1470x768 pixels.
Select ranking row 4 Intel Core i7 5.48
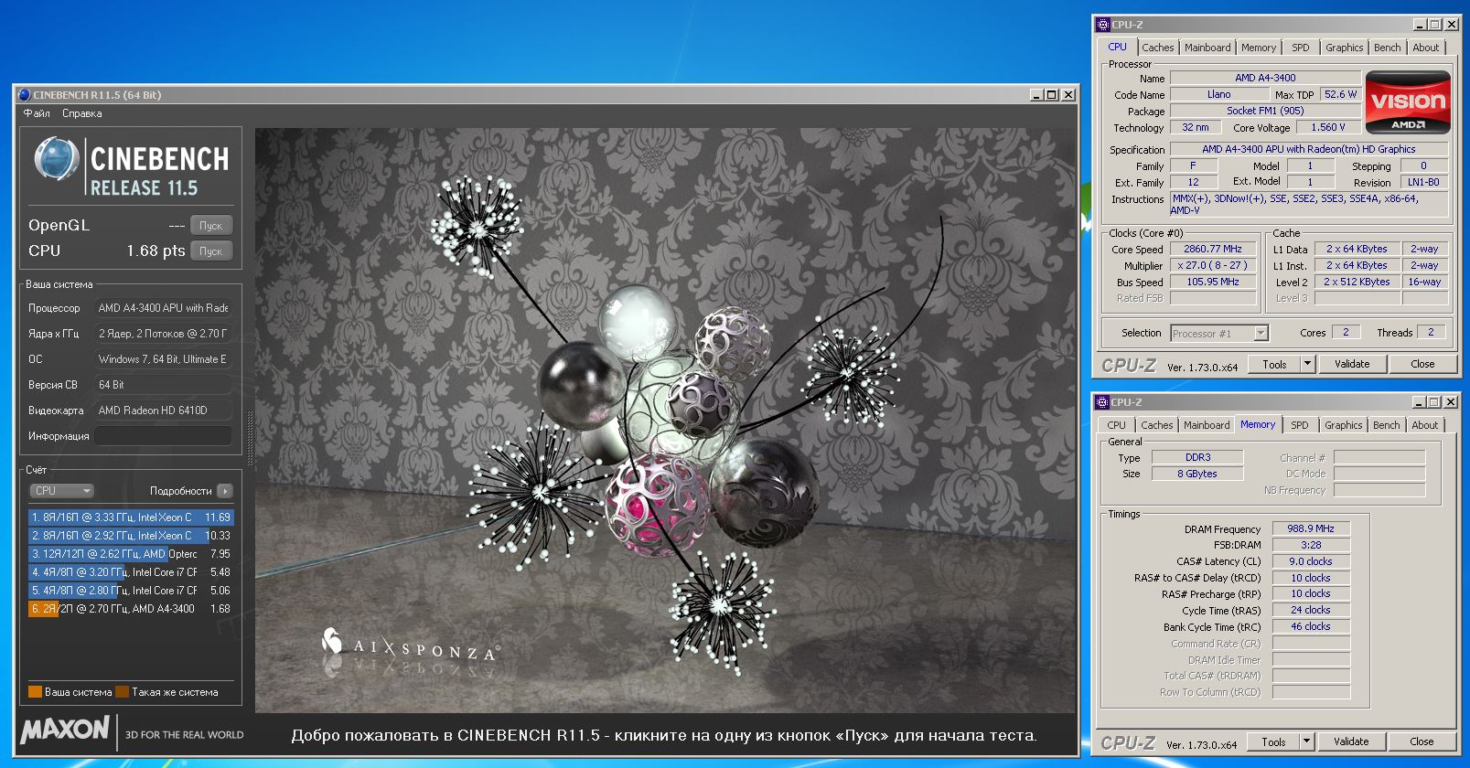[x=131, y=572]
